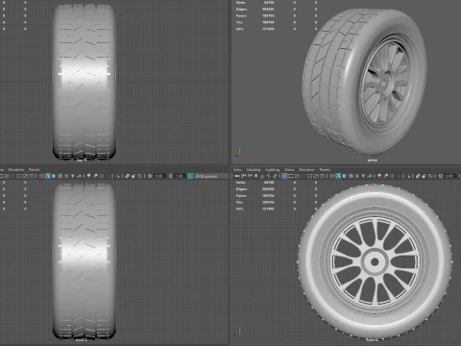
Task: Select Smooth Shade All in bottom-left panel
Action: point(48,176)
